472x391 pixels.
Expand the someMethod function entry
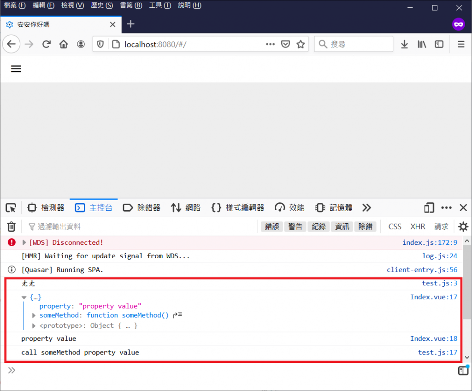34,315
